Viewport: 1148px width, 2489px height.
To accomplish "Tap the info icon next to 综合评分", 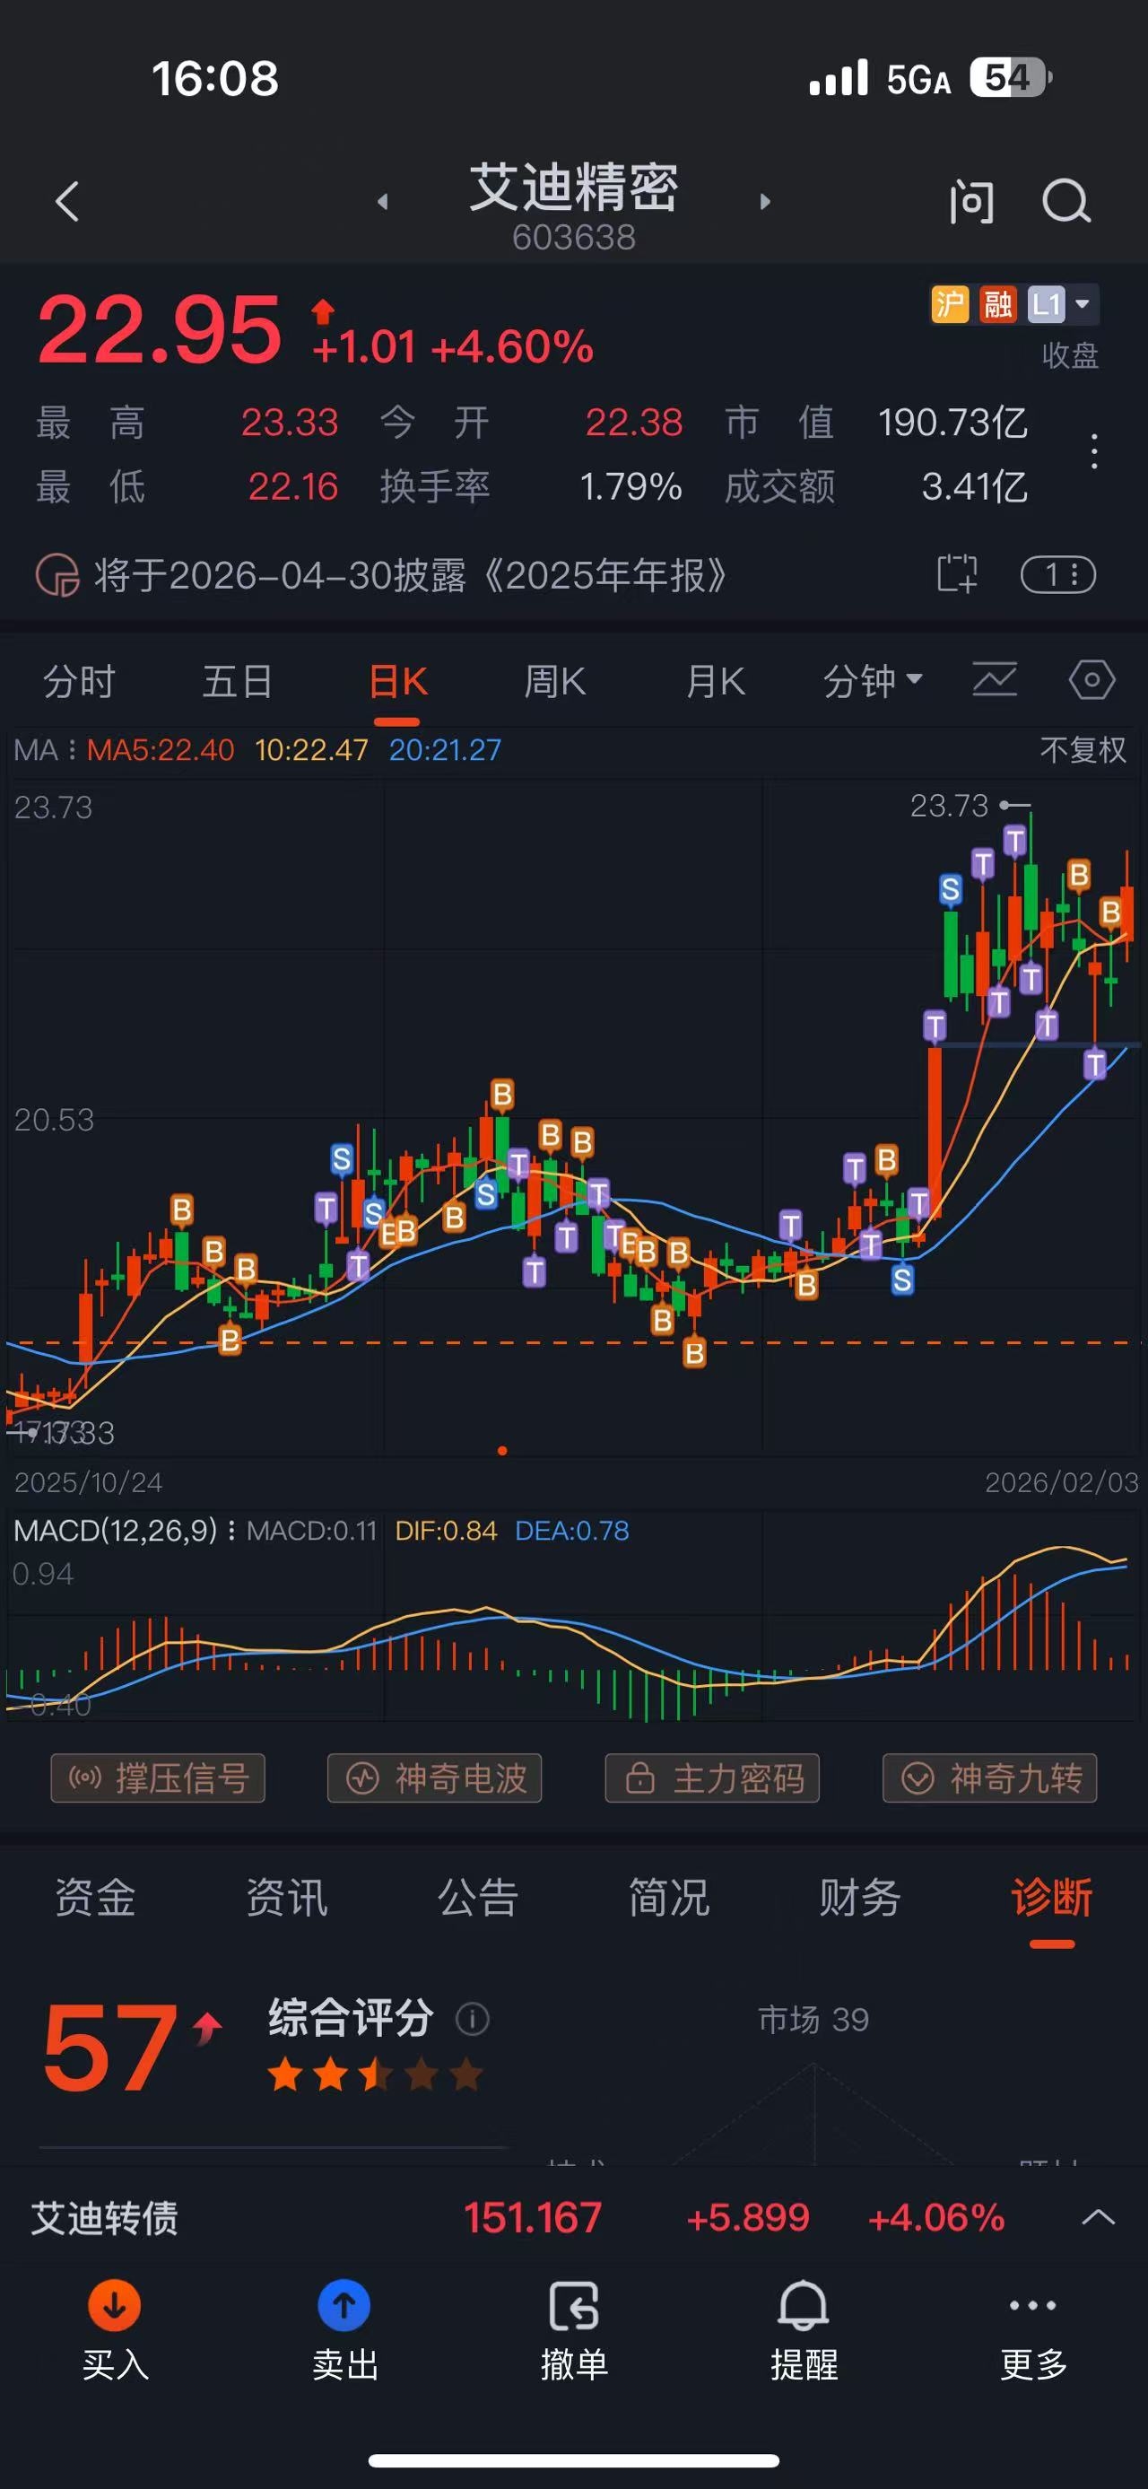I will [472, 2019].
